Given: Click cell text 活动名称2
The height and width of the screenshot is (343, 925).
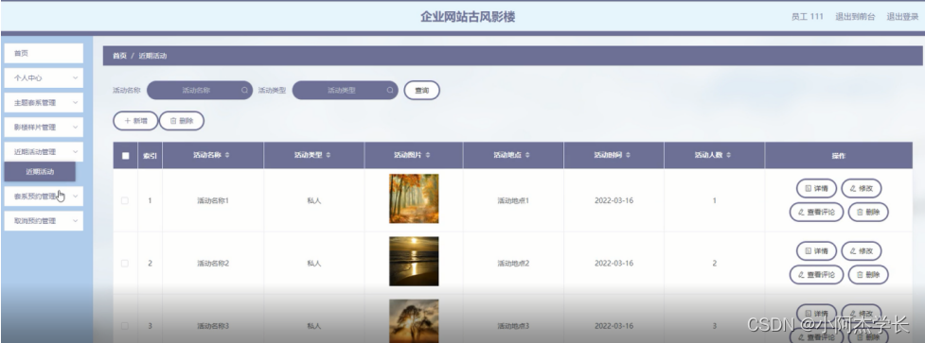Looking at the screenshot, I should tap(213, 263).
